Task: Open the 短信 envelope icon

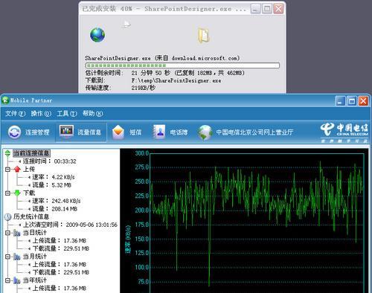Action: (x=118, y=132)
